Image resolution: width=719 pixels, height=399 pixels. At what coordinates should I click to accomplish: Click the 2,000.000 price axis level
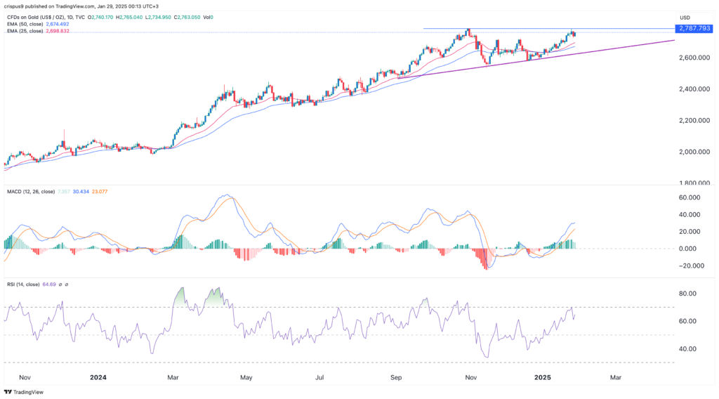(x=692, y=152)
